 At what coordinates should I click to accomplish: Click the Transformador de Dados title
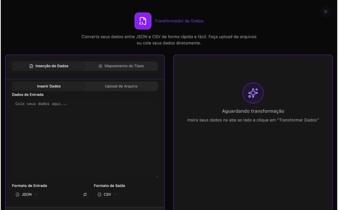pyautogui.click(x=179, y=21)
